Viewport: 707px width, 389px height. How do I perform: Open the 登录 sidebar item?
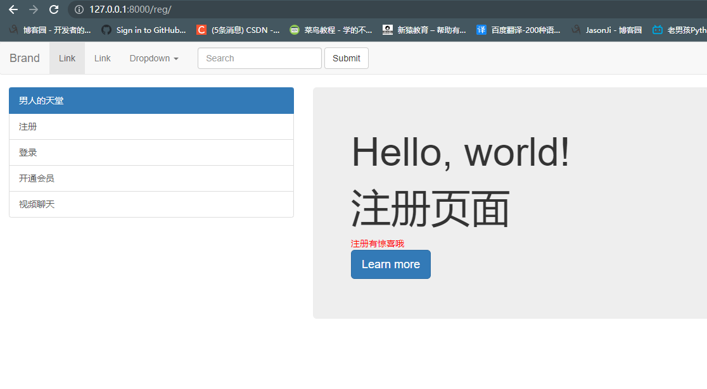(151, 152)
